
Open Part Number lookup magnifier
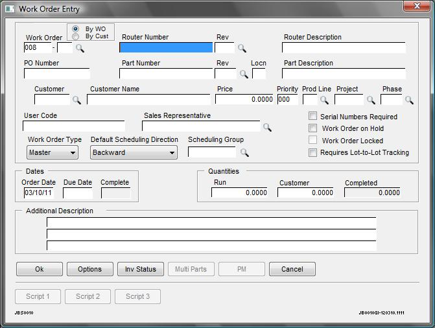(244, 74)
